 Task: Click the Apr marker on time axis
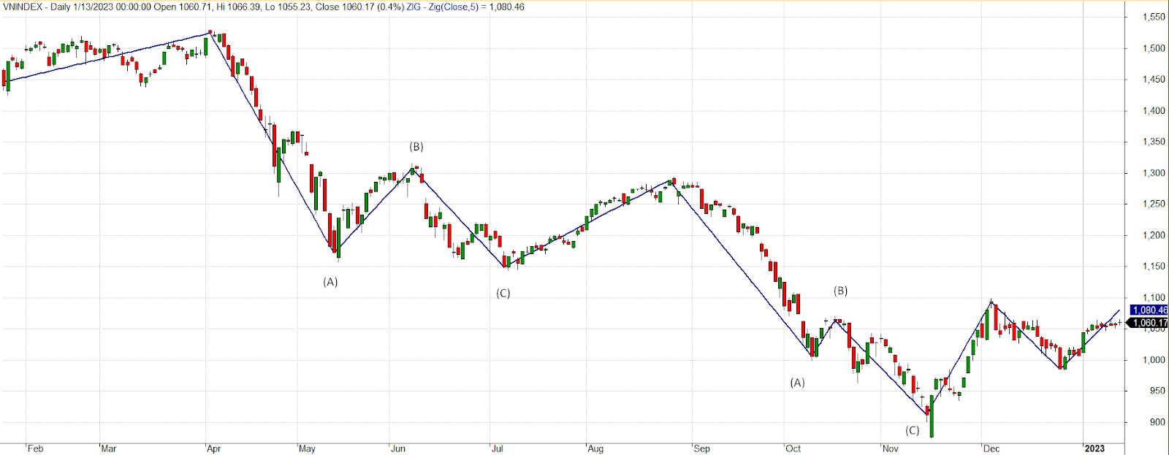coord(213,448)
